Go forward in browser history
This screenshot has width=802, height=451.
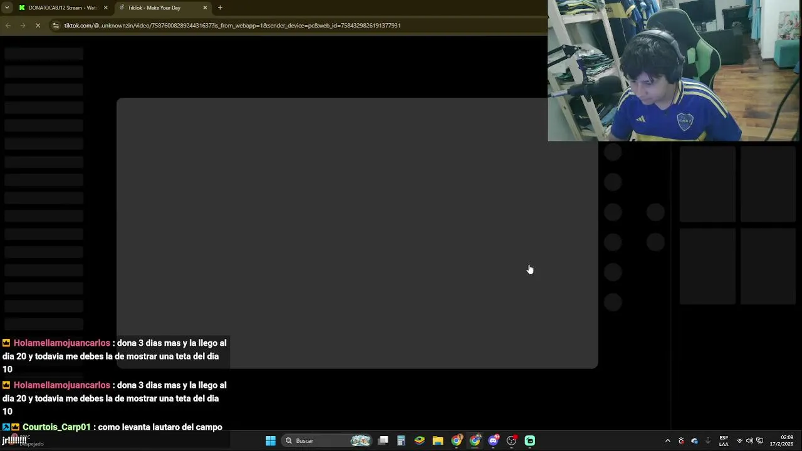23,25
